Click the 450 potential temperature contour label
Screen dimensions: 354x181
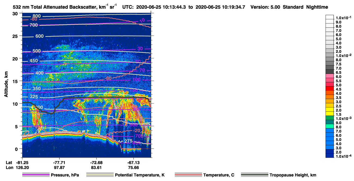[34, 61]
